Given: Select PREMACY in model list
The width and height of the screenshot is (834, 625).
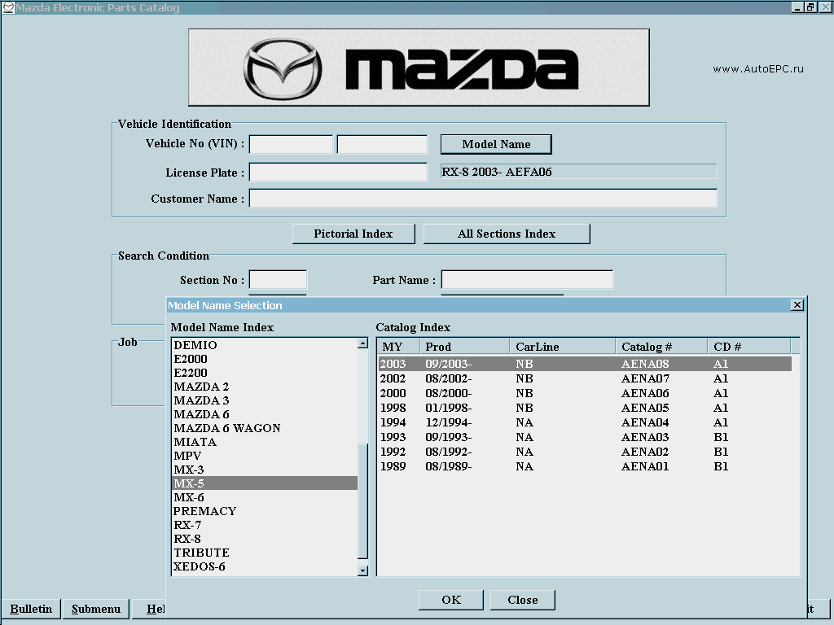Looking at the screenshot, I should click(x=265, y=511).
